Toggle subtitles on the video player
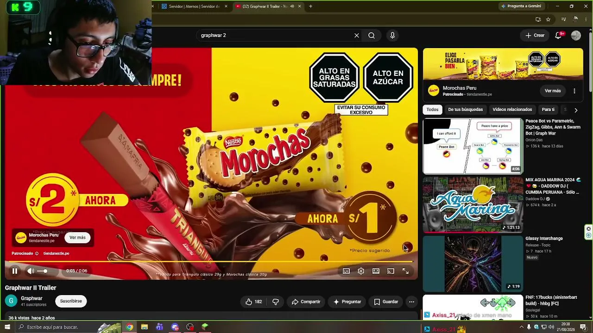The height and width of the screenshot is (333, 593). coord(346,271)
